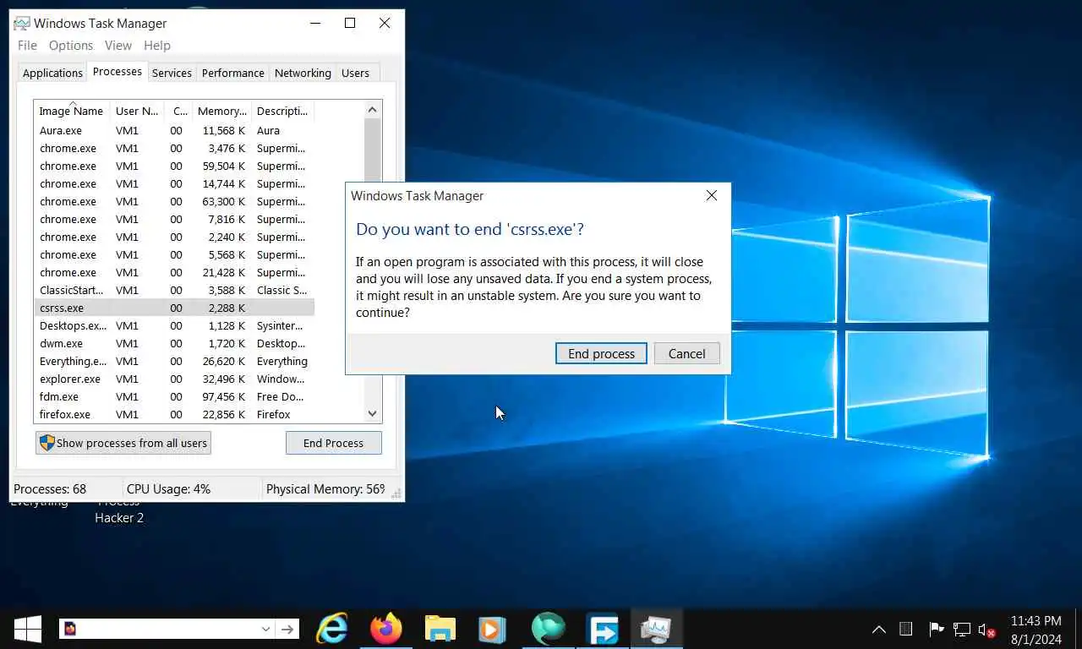This screenshot has height=649, width=1082.
Task: Click Show processes from all users
Action: (x=123, y=443)
